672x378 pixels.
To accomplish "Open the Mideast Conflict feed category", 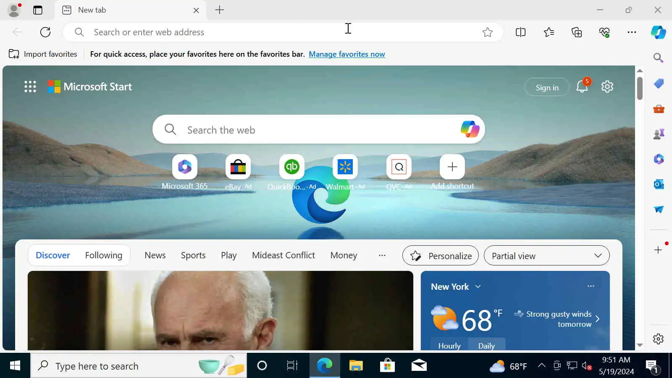I will [283, 255].
